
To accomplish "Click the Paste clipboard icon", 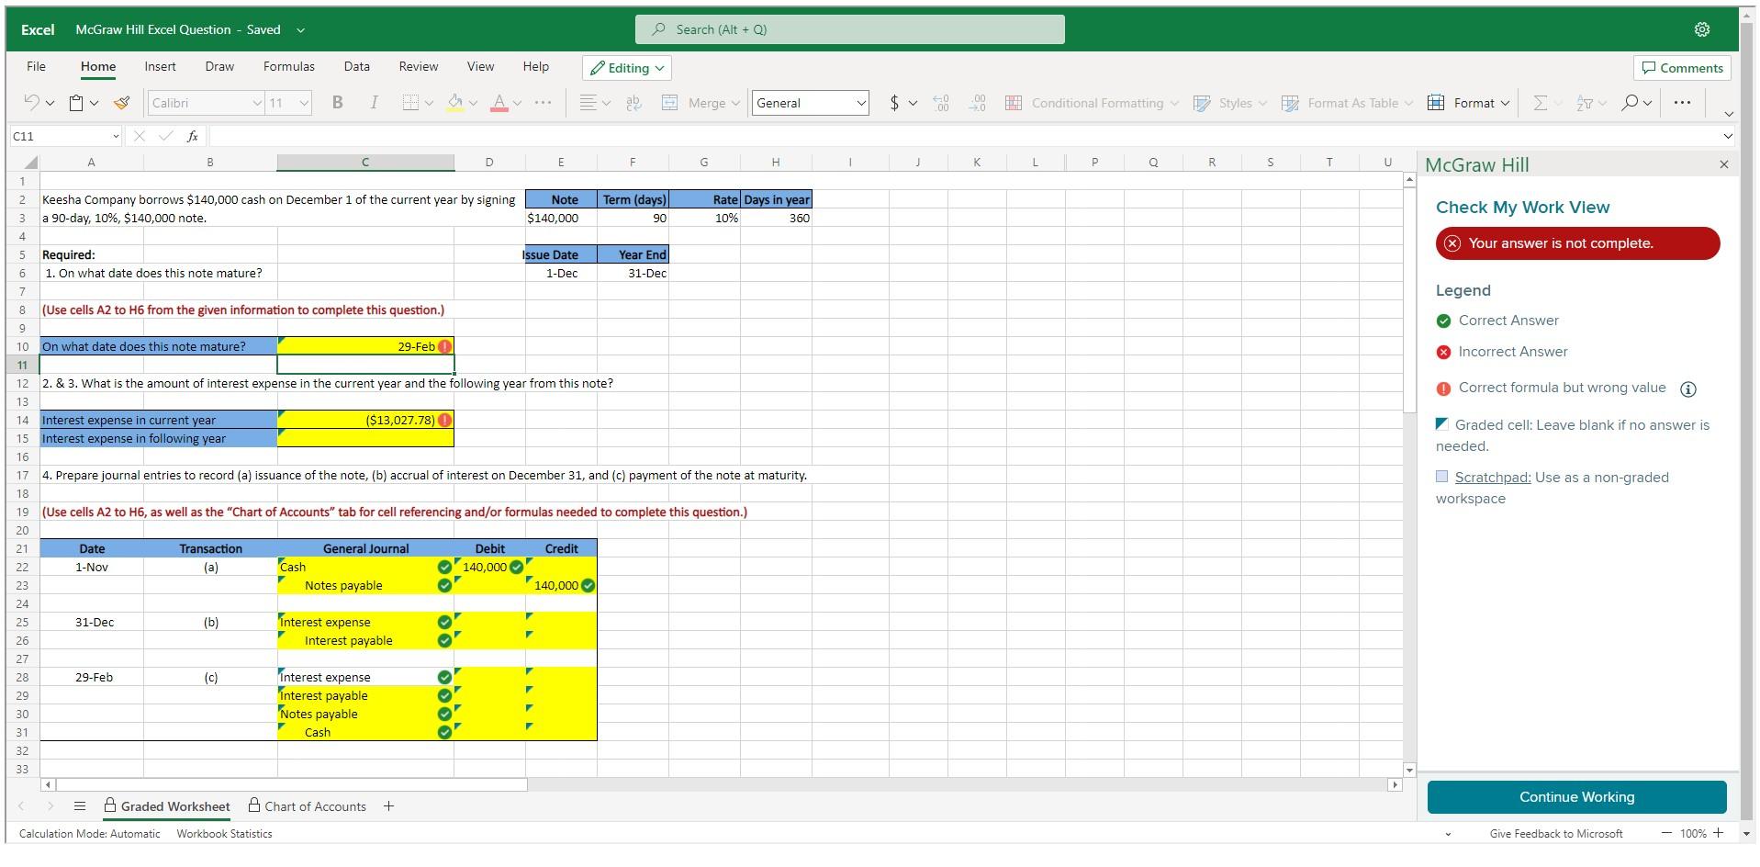I will tap(77, 103).
